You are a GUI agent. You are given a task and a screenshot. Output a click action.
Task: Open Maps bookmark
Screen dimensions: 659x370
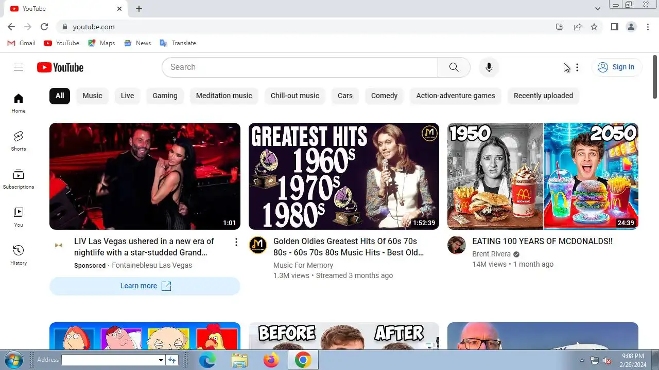click(x=101, y=43)
